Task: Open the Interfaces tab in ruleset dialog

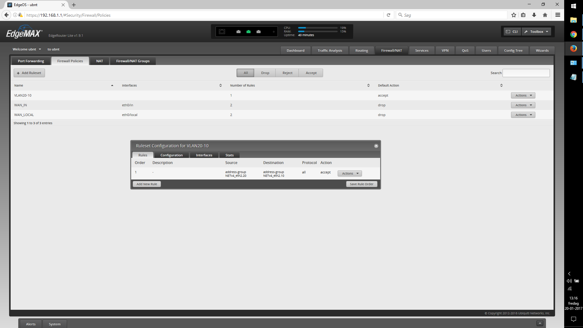Action: pyautogui.click(x=204, y=155)
